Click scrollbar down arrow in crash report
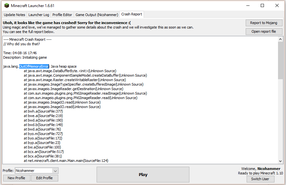This screenshot has height=185, width=286. point(280,161)
